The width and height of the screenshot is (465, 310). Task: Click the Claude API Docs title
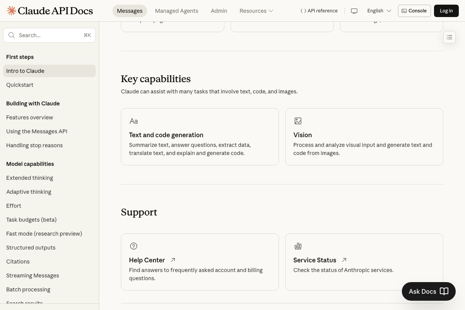55,10
